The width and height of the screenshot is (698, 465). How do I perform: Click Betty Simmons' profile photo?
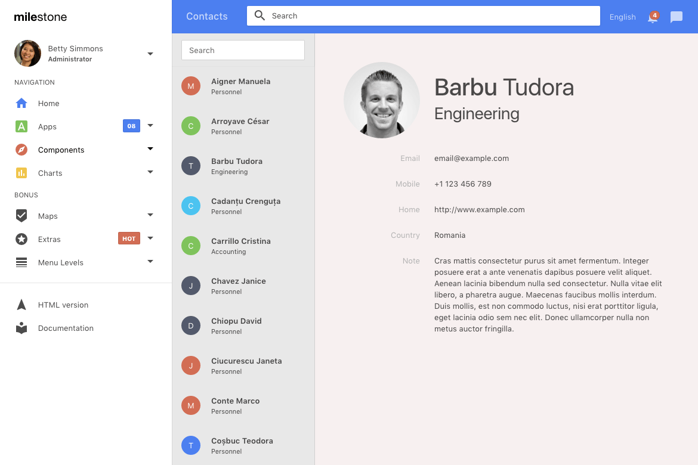tap(27, 54)
